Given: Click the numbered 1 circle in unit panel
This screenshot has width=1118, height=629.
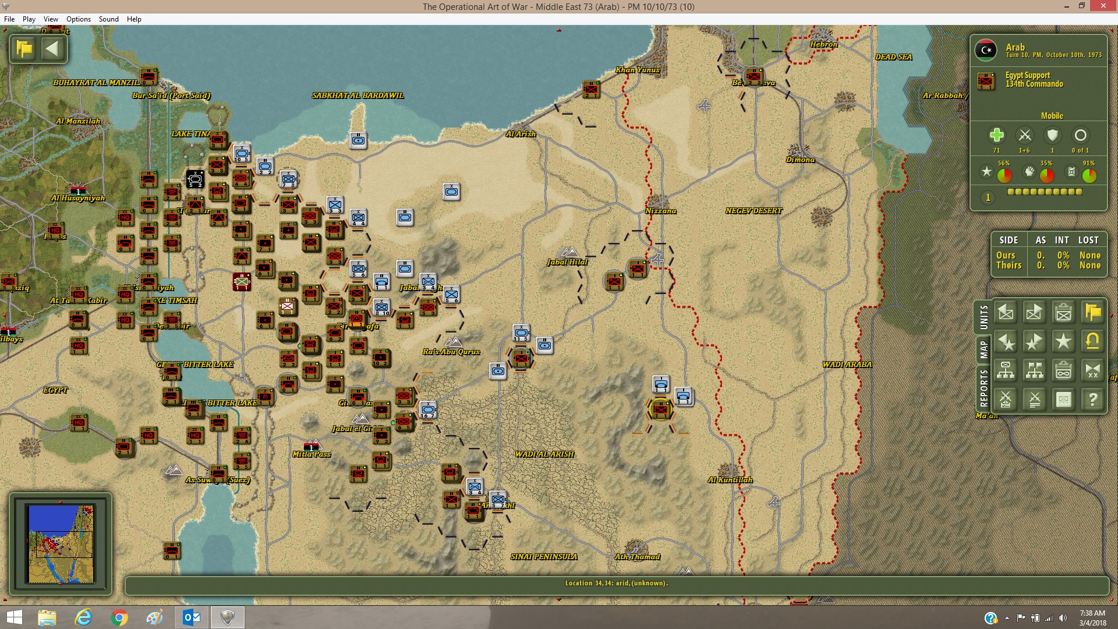Looking at the screenshot, I should click(988, 197).
